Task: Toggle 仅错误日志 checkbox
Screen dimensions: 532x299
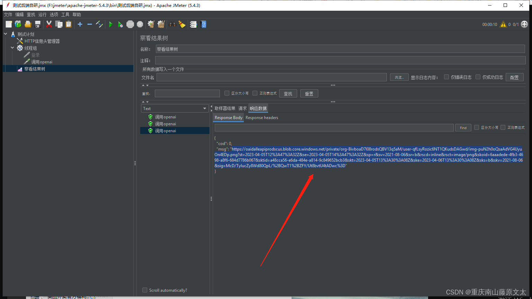Action: (446, 77)
